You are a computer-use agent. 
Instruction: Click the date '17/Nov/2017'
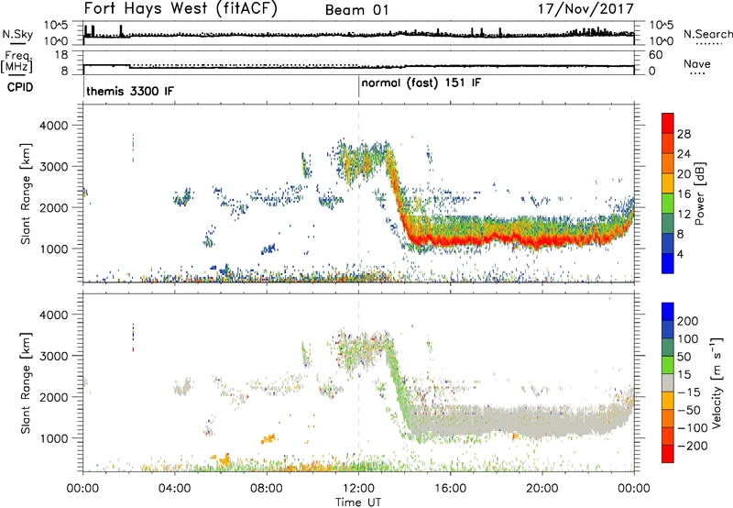click(585, 9)
